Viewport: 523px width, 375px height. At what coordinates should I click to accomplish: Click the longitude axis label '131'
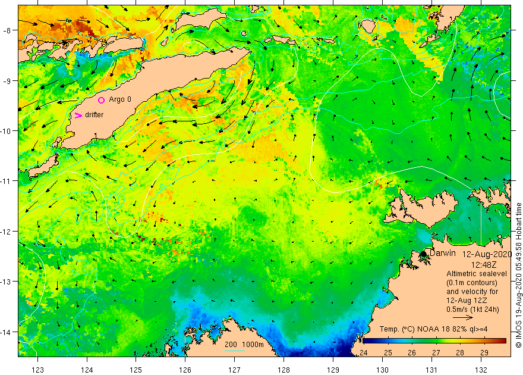[431, 370]
